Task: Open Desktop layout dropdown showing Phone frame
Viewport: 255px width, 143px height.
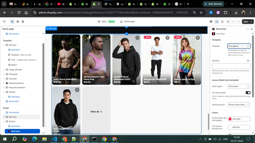Action: coord(239,105)
